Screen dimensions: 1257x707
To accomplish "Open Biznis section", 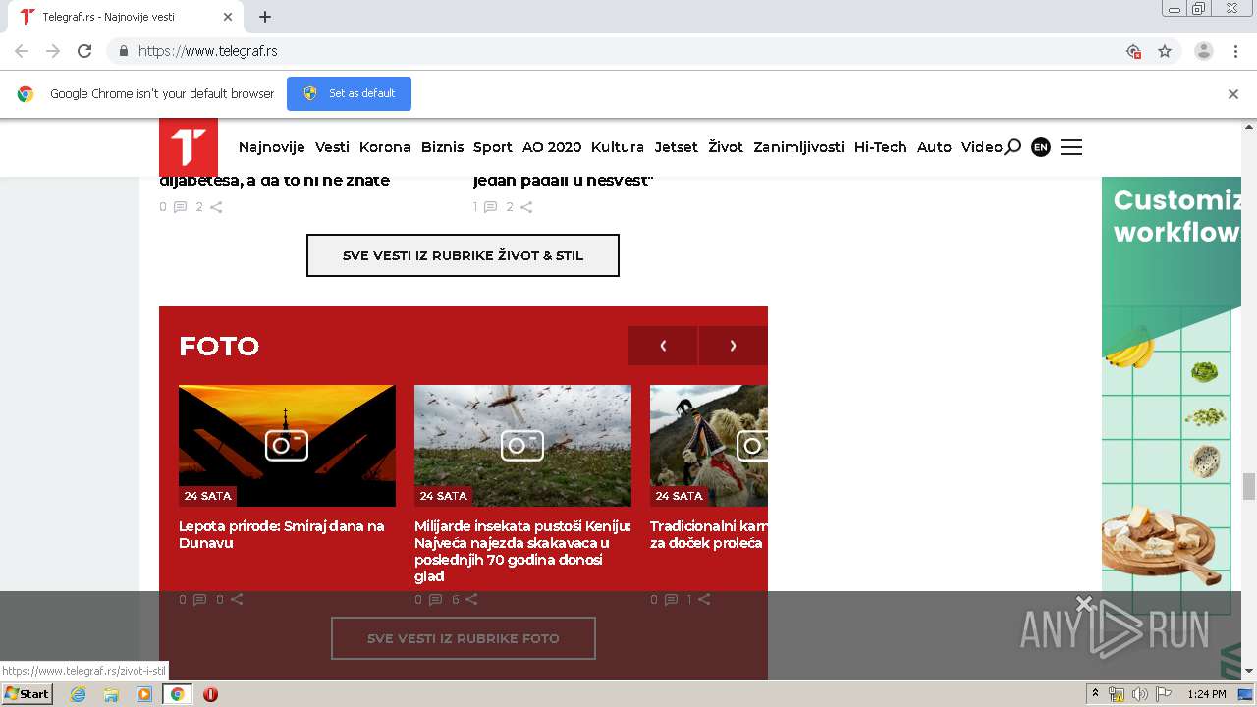I will pos(442,147).
